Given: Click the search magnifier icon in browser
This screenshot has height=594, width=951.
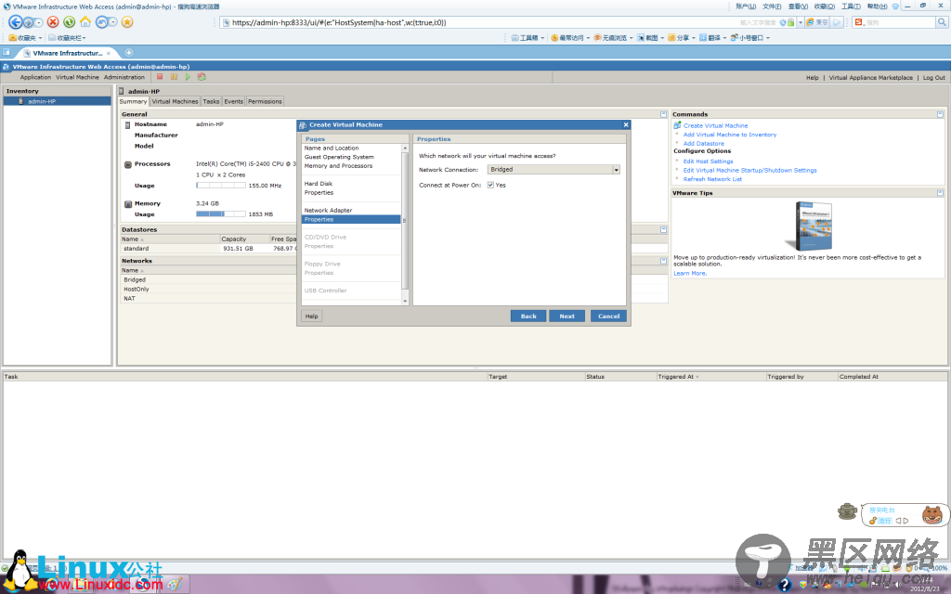Looking at the screenshot, I should [x=942, y=22].
